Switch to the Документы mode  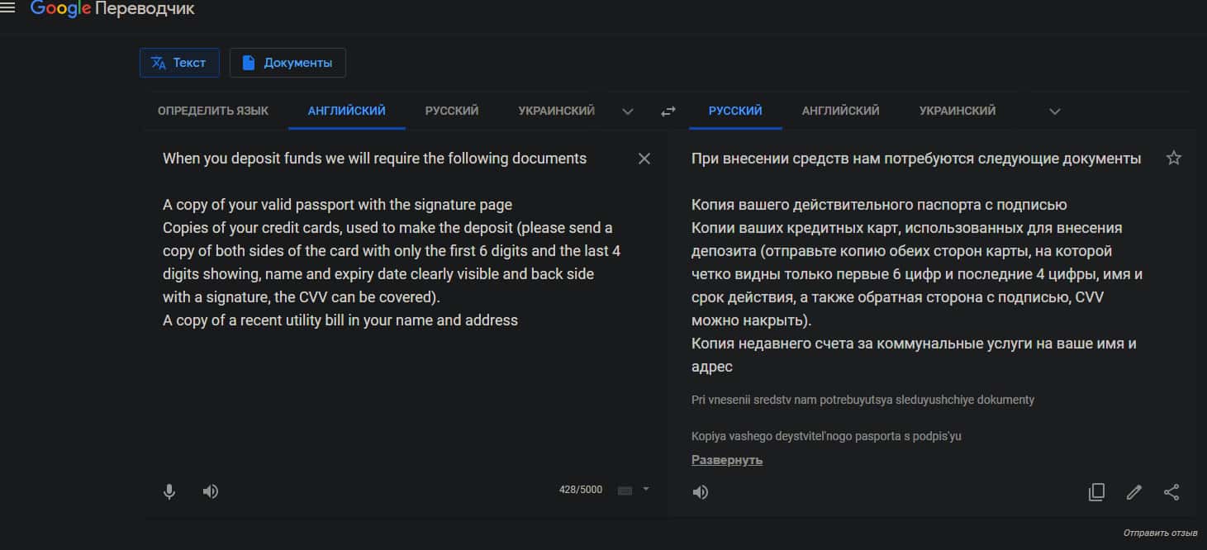coord(287,63)
